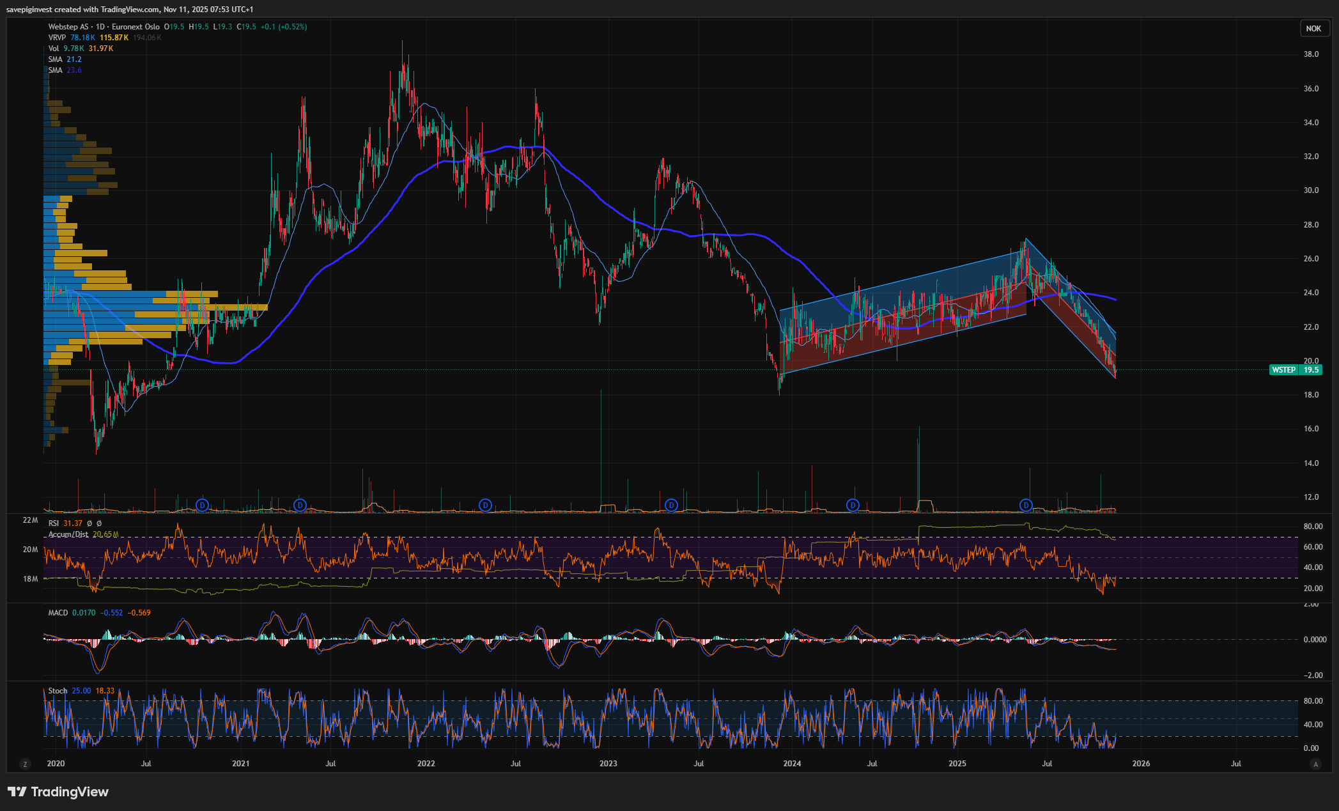Screen dimensions: 1339x811
Task: Click the dividend marker in mid-2024
Action: click(853, 506)
